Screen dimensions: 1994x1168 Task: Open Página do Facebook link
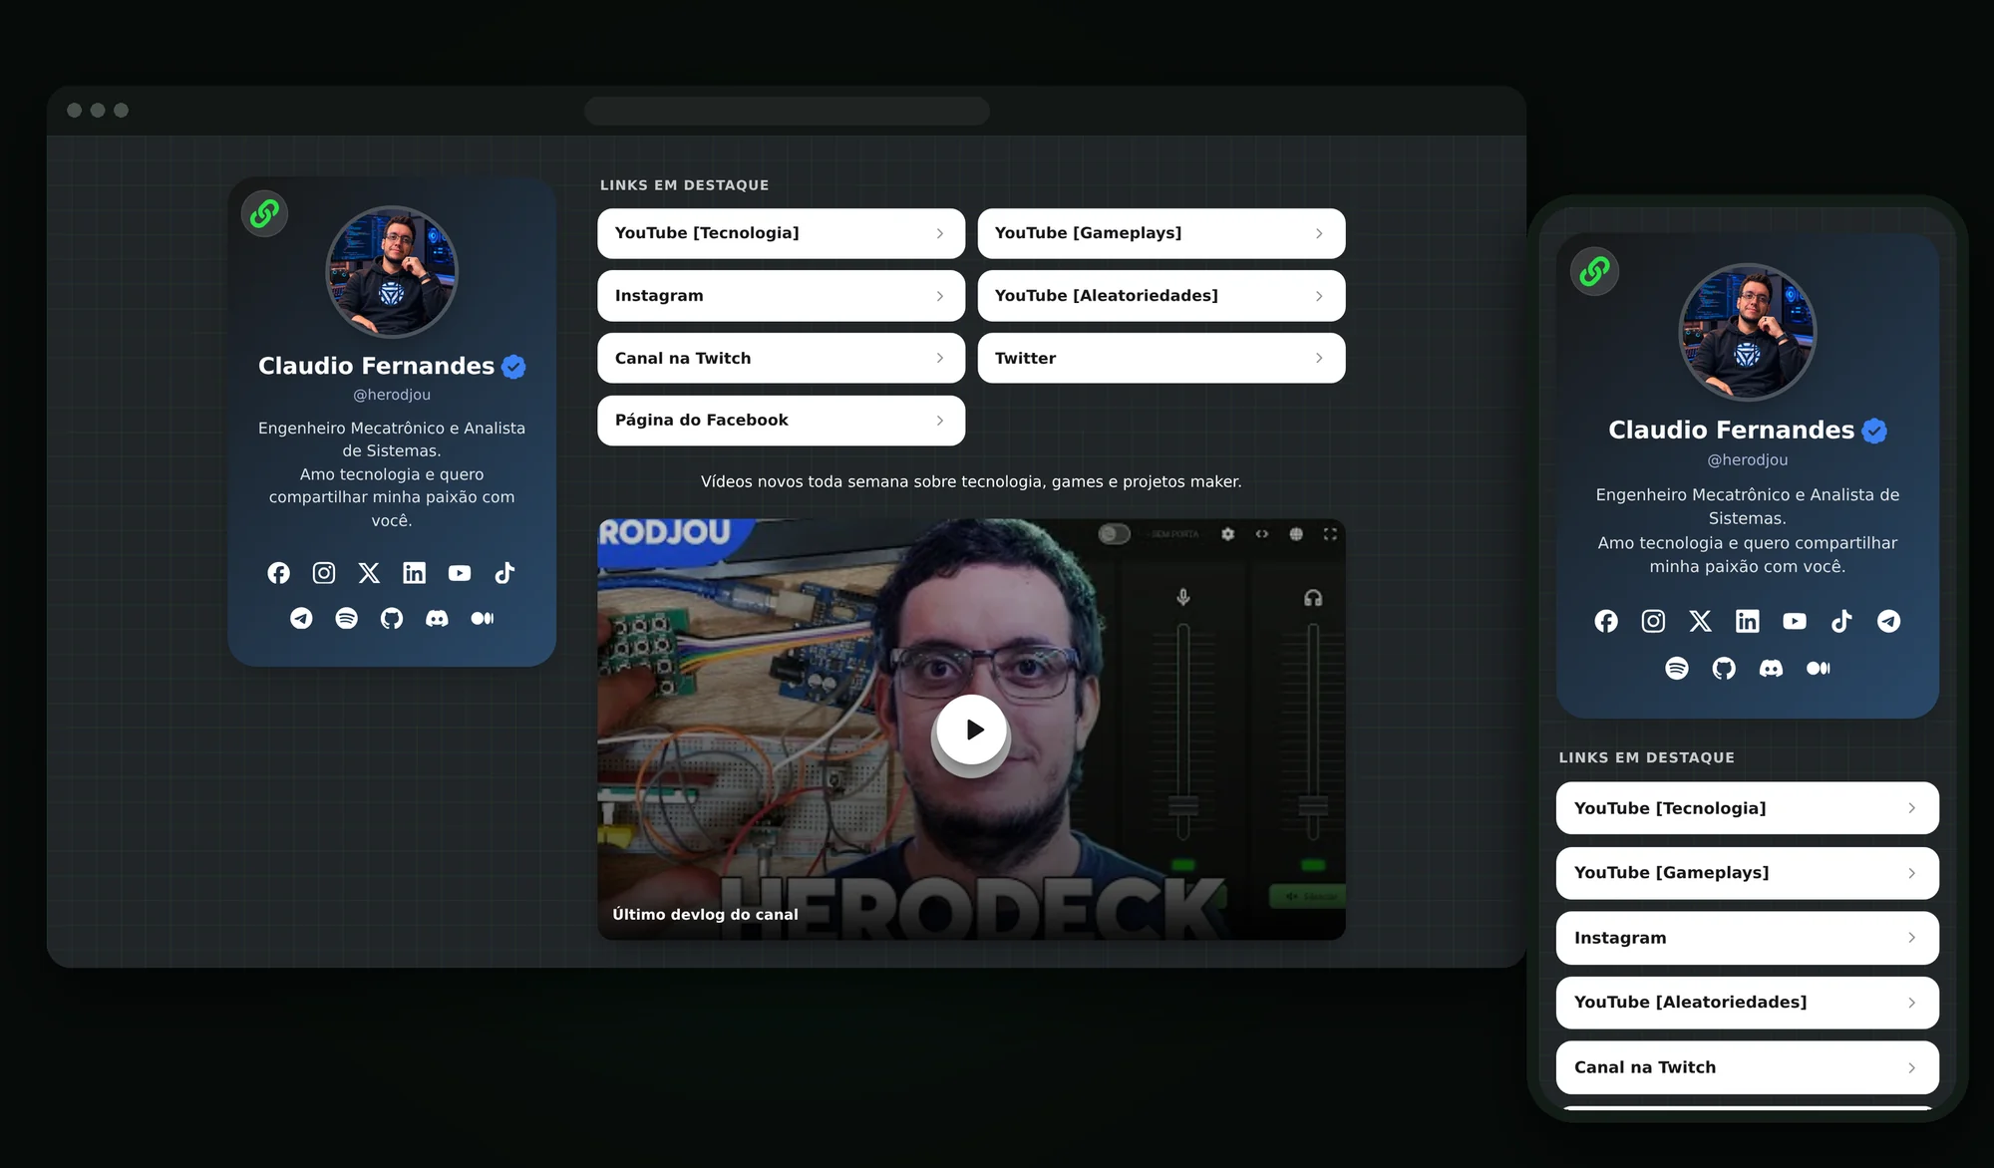[x=781, y=421]
